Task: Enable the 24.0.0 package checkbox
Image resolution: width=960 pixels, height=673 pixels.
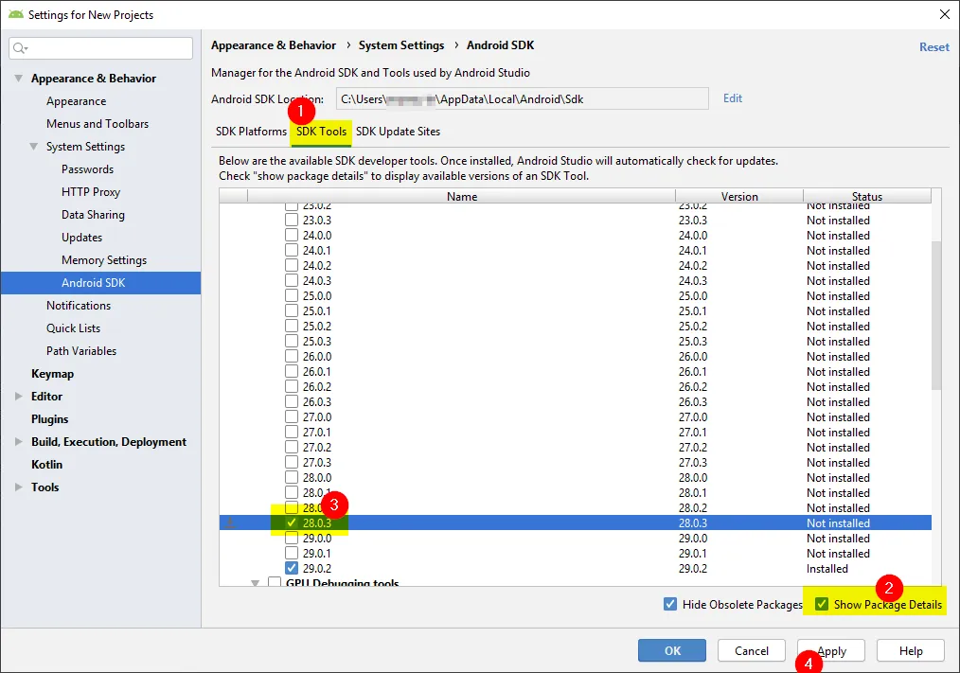Action: point(292,235)
